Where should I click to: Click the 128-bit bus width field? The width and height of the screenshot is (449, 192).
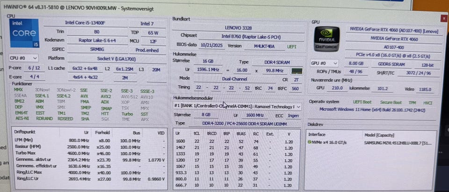click(x=427, y=65)
